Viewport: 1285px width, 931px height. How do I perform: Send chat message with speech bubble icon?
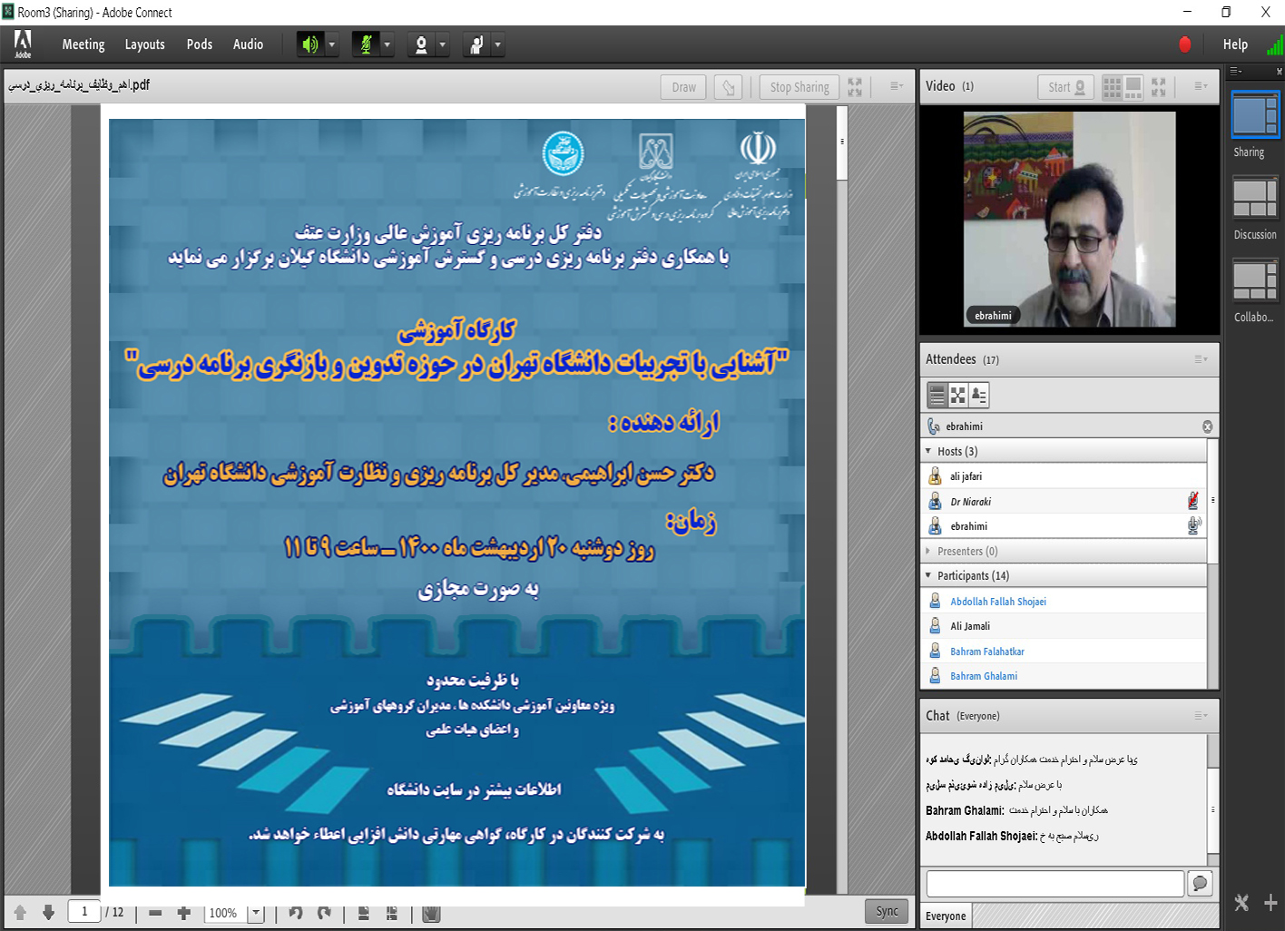coord(1200,883)
